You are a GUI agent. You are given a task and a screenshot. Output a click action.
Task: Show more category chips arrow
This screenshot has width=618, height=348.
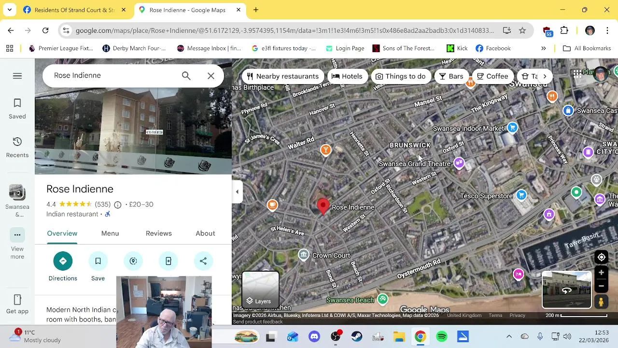545,76
